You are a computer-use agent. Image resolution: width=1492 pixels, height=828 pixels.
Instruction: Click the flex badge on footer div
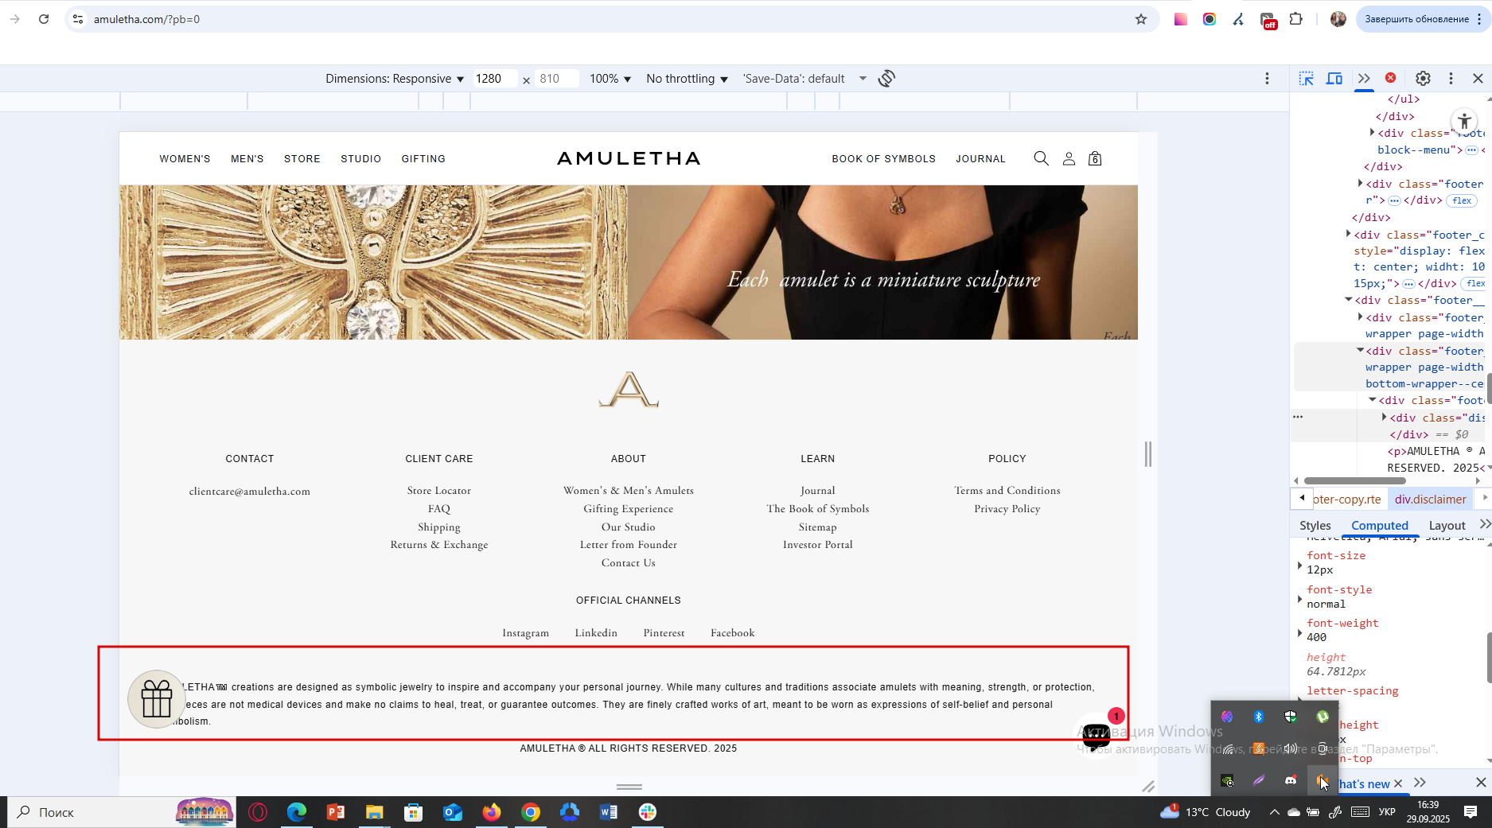1462,200
